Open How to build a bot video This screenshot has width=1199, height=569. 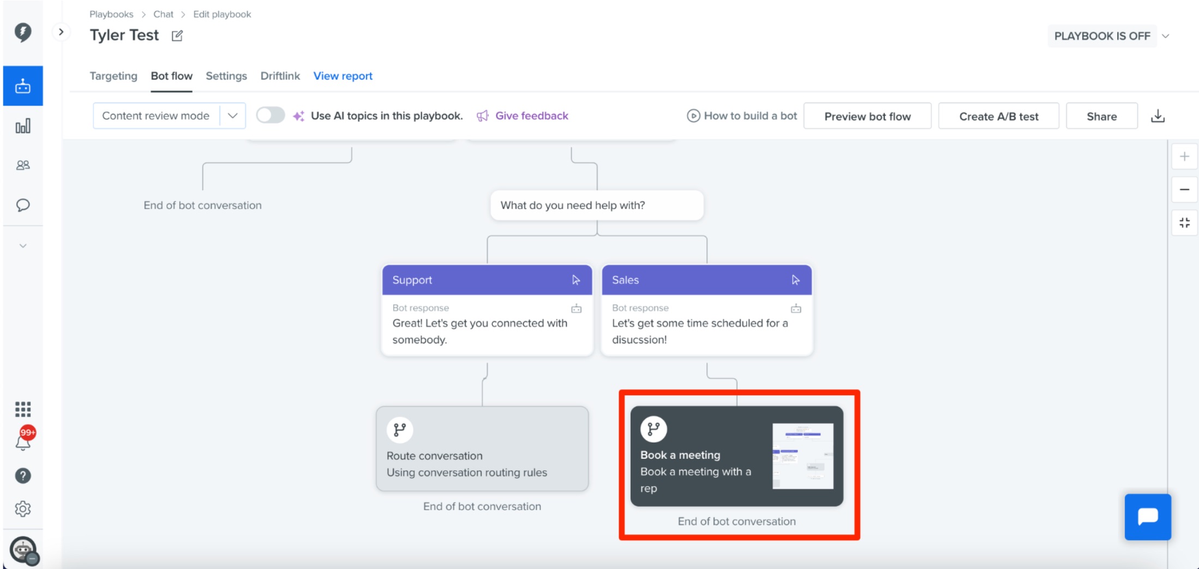[741, 116]
